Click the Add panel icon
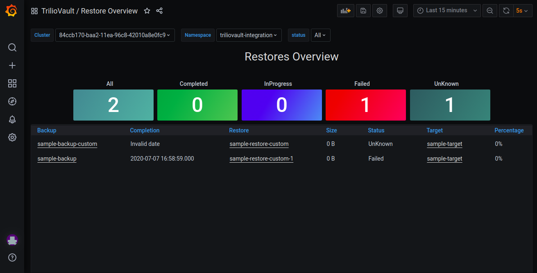 click(x=345, y=11)
